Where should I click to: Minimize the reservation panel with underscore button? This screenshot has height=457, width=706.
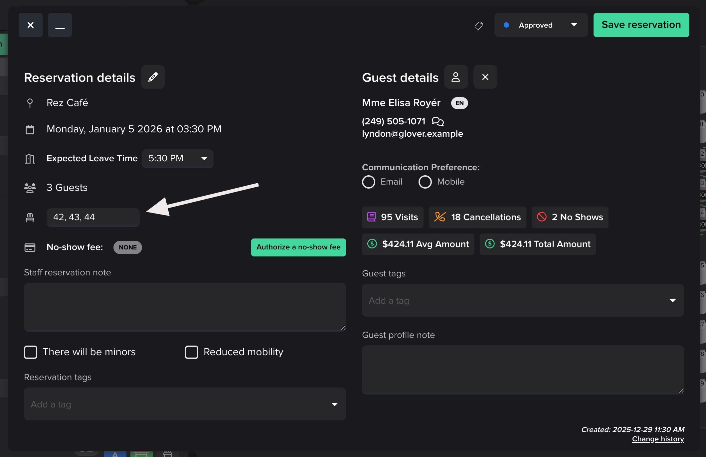coord(60,25)
